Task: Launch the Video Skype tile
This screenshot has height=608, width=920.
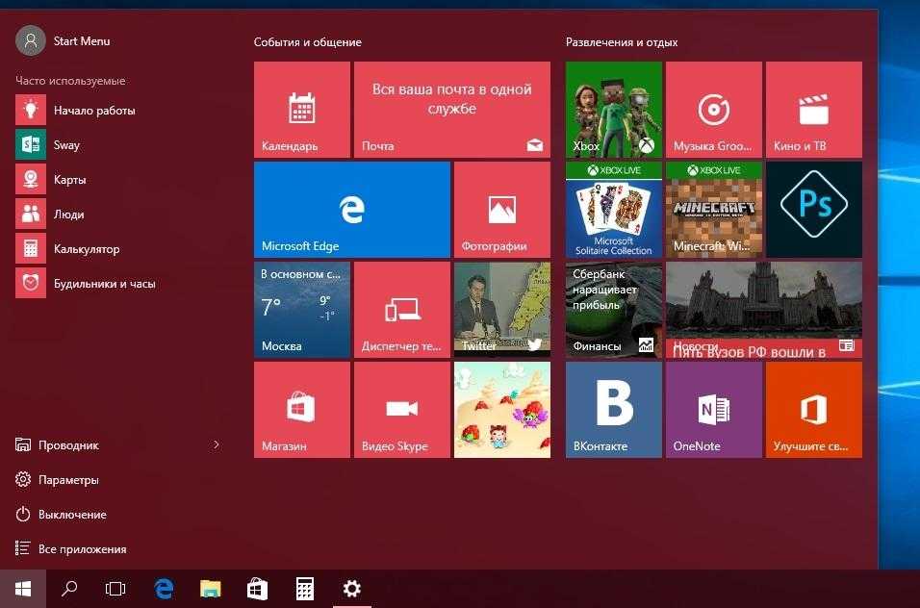Action: 402,409
